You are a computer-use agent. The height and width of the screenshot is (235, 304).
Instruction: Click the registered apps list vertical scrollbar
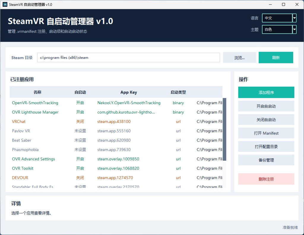[x=224, y=129]
